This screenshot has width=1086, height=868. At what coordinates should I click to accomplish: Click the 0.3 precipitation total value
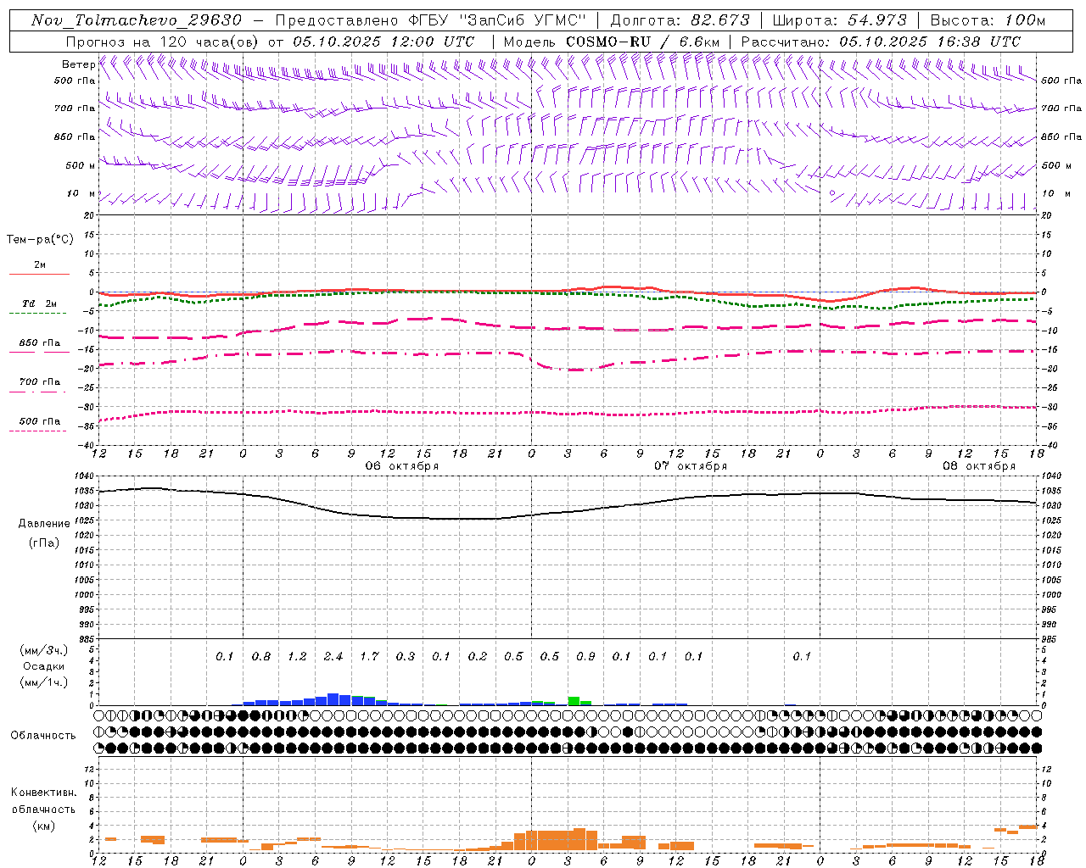(406, 657)
